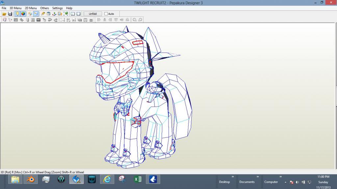This screenshot has width=337, height=189.
Task: Click the insert image tool icon
Action: (39, 20)
